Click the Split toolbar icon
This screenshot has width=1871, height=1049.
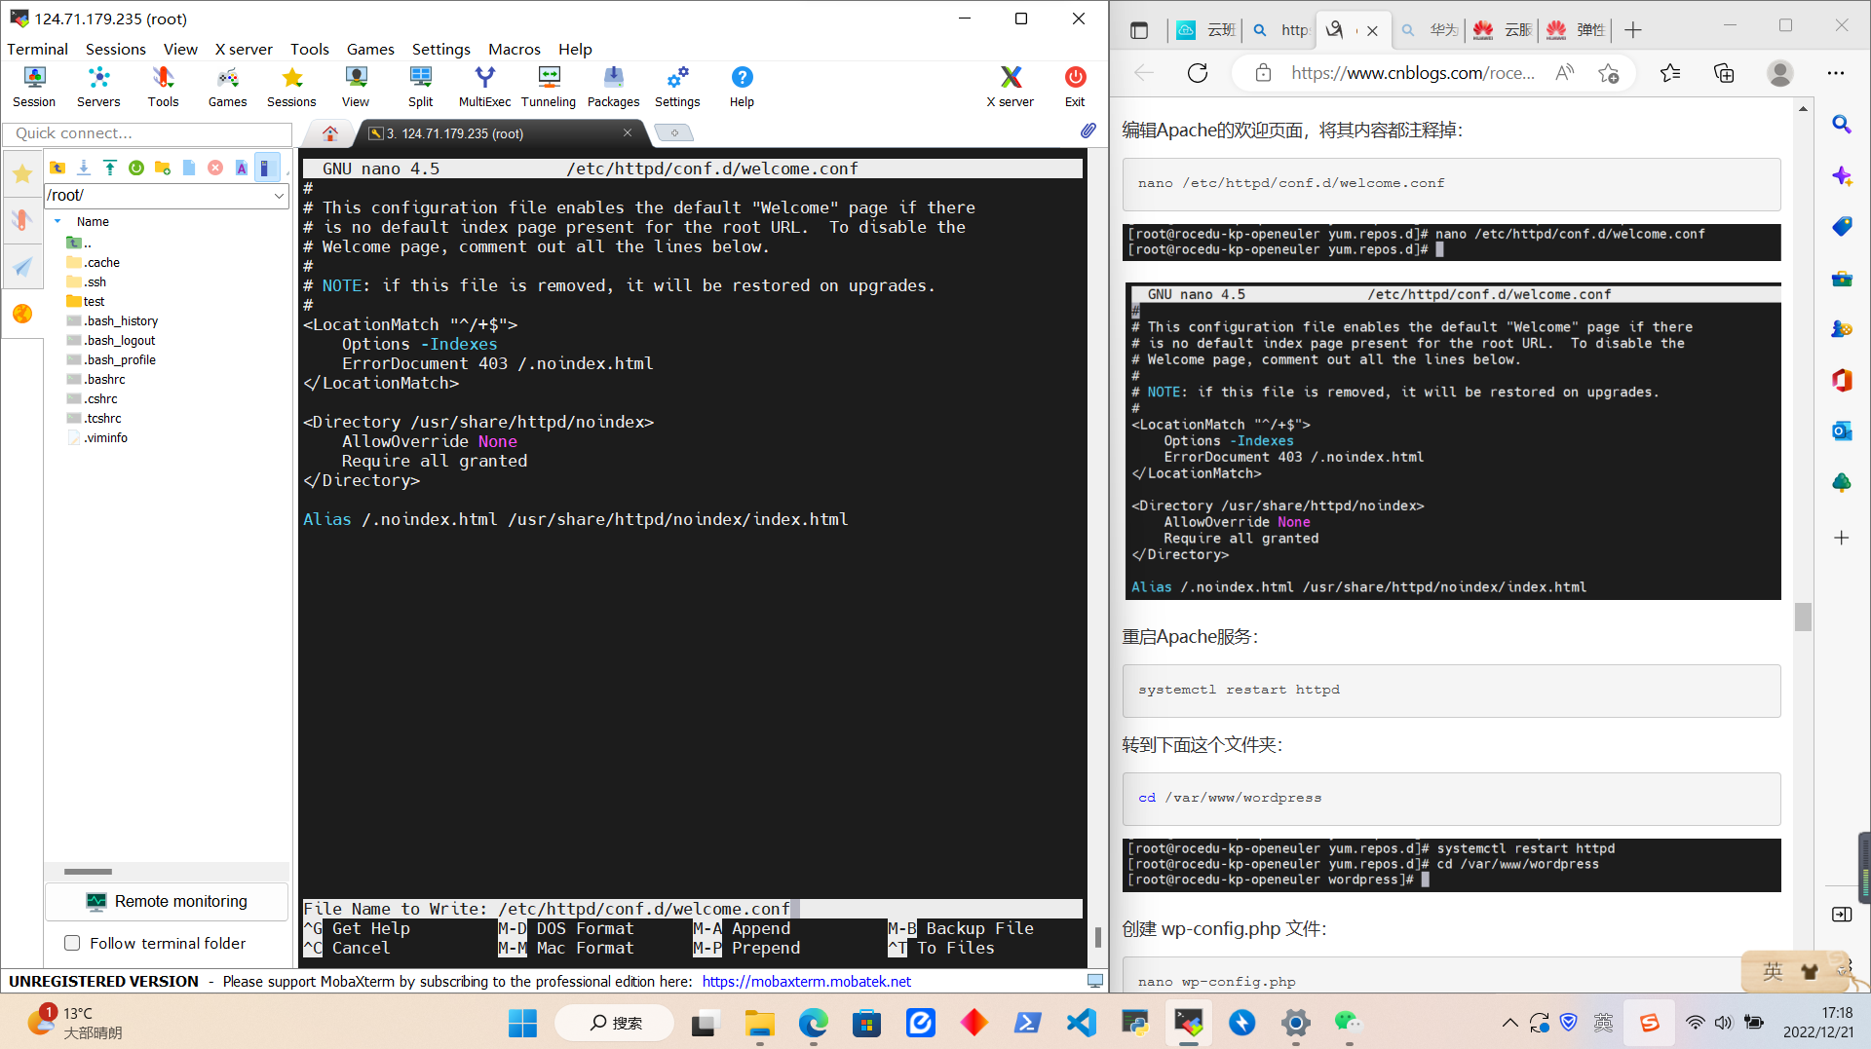(421, 86)
